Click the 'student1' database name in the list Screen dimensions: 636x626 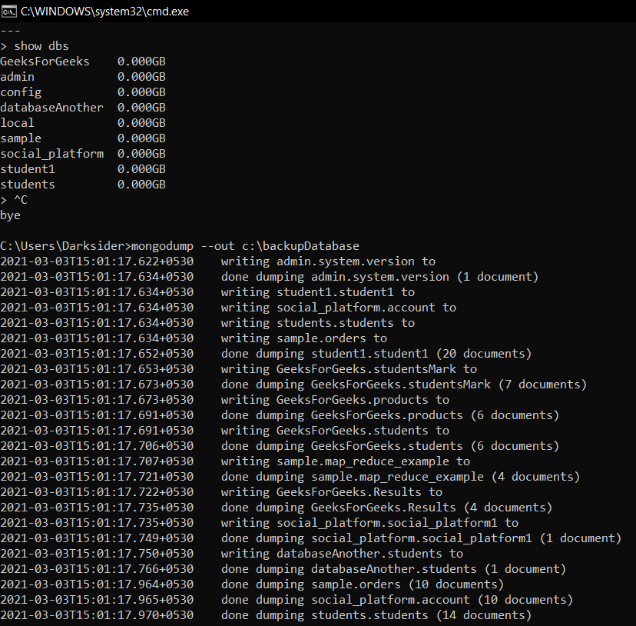pyautogui.click(x=28, y=169)
